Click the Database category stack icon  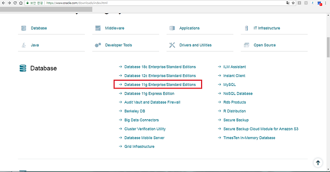(23, 28)
